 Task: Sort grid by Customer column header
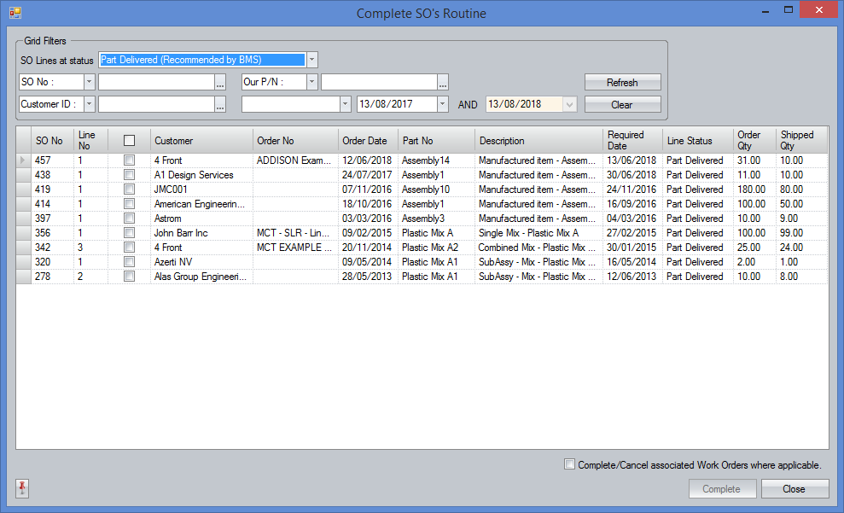click(201, 141)
